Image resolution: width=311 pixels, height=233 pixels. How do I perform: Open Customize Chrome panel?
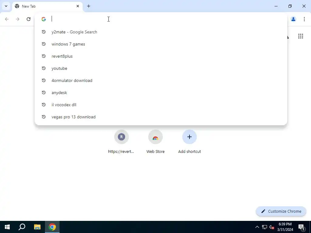click(x=281, y=211)
